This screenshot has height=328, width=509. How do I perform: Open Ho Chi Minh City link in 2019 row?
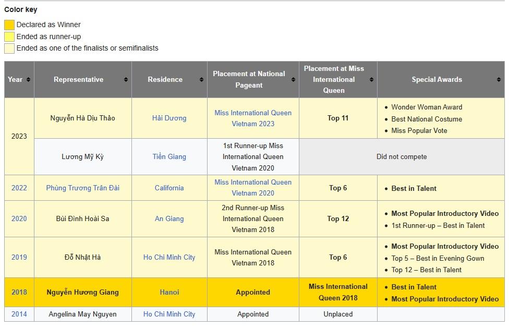[x=169, y=257]
